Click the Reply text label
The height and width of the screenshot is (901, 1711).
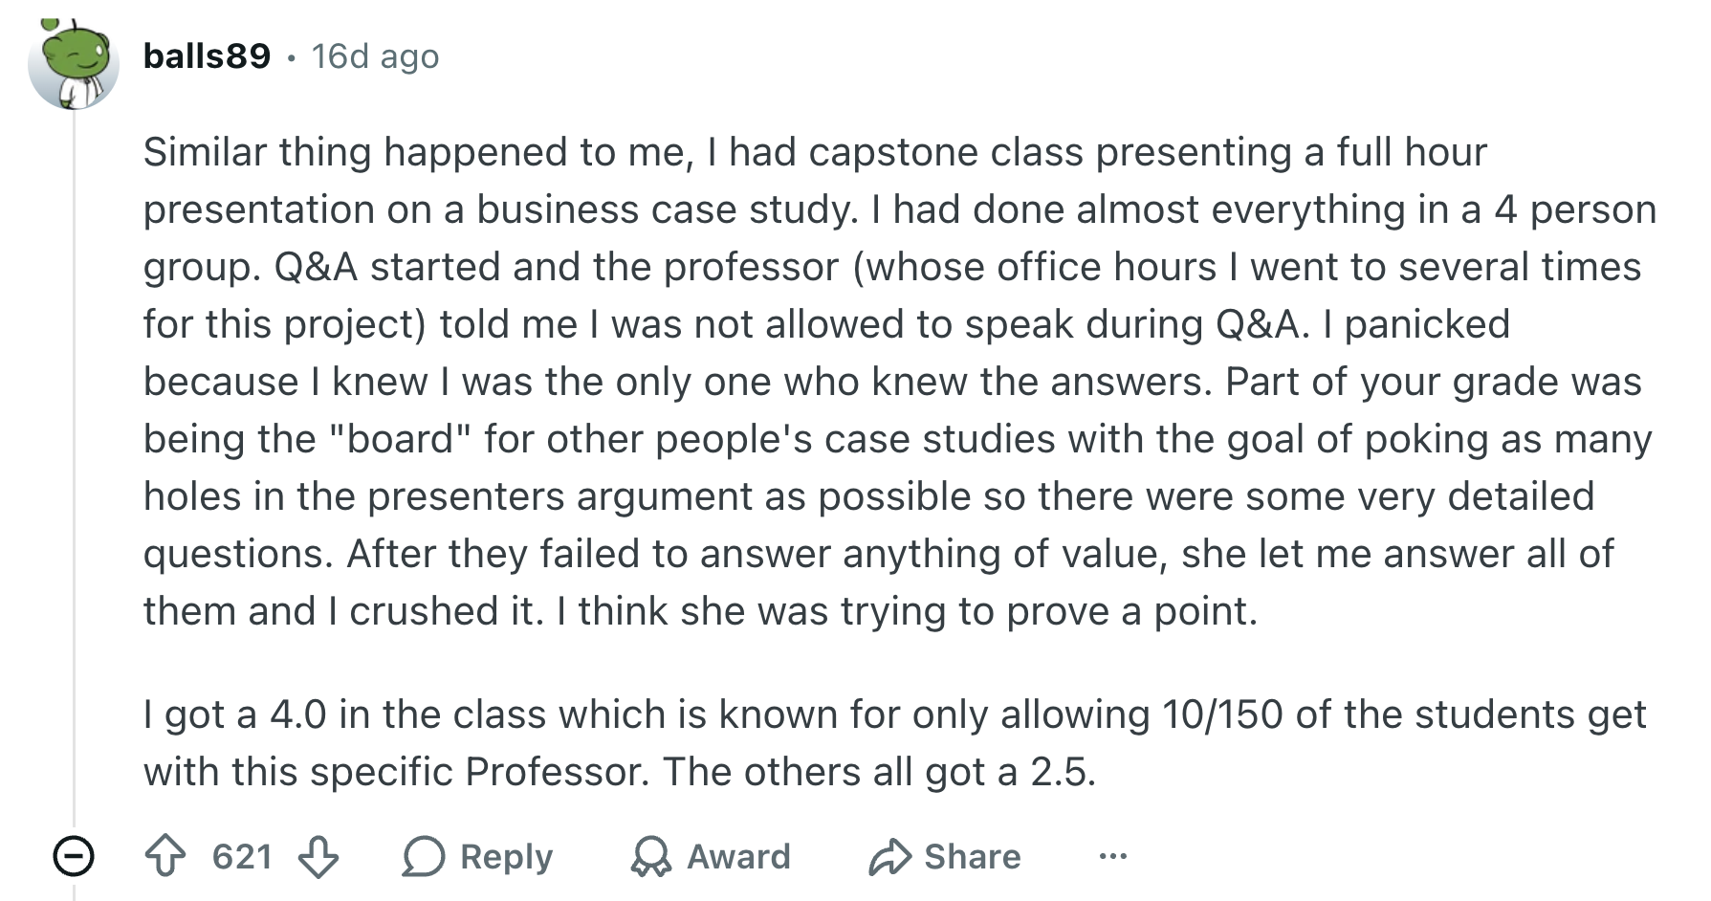pos(507,856)
